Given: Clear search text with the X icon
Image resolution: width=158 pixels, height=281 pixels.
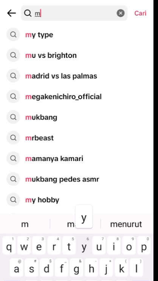Looking at the screenshot, I should click(x=121, y=13).
